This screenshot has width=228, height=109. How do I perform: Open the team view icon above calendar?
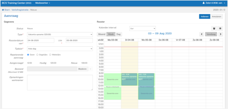point(214,28)
